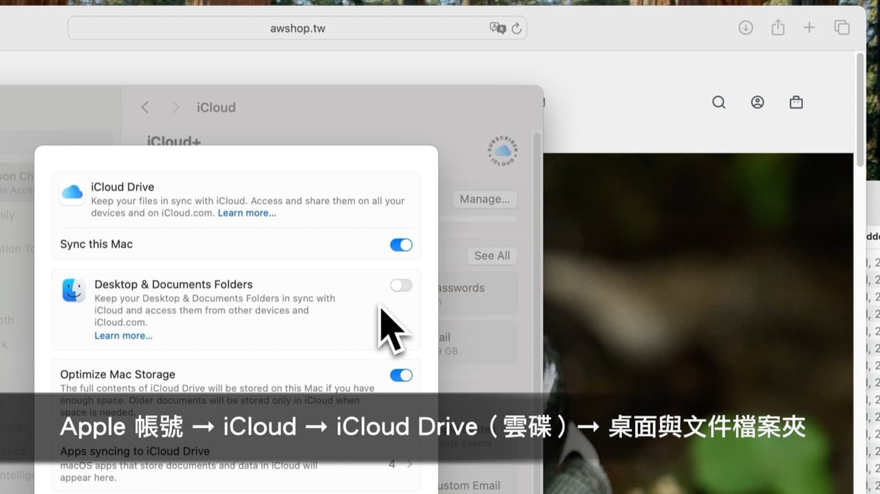Enable Desktop & Documents Folders sync

(401, 285)
